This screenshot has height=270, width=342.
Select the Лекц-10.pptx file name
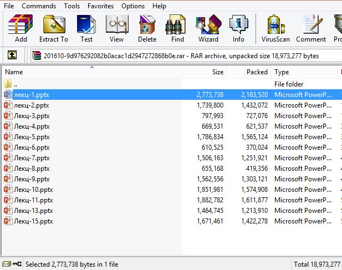[x=33, y=190]
